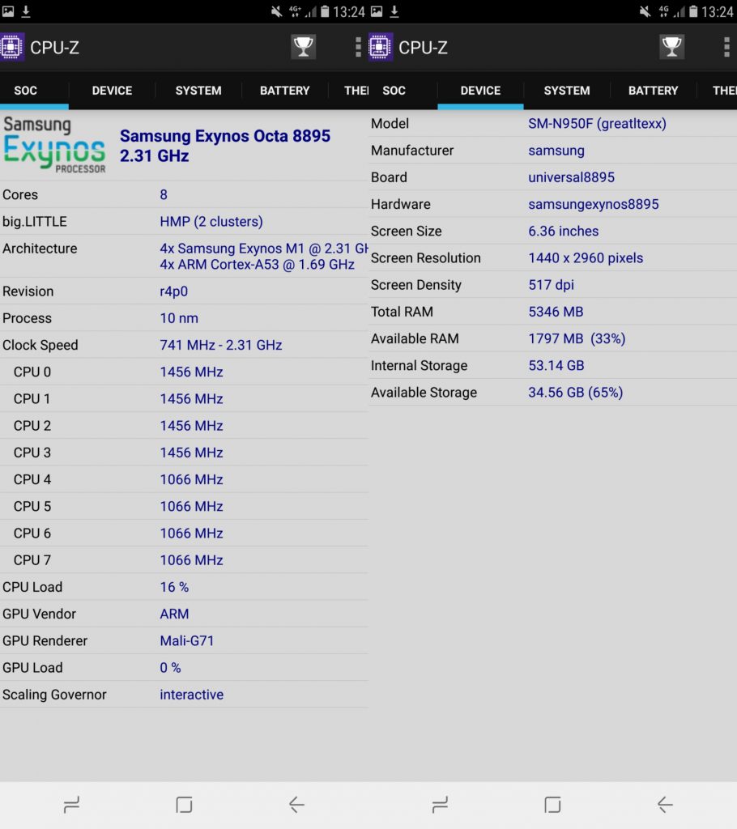Tap the download notification icon, left status bar
Screen dimensions: 737x829
pos(25,11)
